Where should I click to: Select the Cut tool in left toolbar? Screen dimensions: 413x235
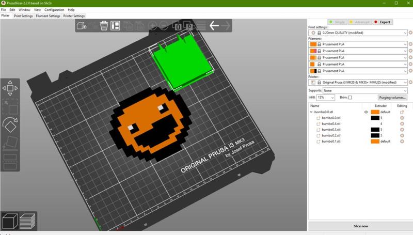tap(10, 162)
